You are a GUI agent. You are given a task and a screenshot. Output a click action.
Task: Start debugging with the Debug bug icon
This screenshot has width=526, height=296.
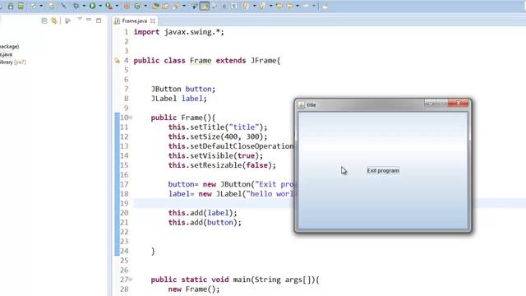coord(76,6)
